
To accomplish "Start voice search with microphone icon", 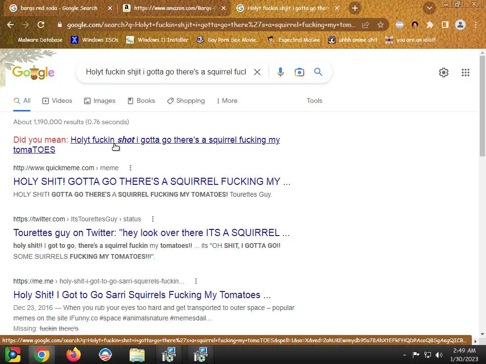I will (x=280, y=72).
